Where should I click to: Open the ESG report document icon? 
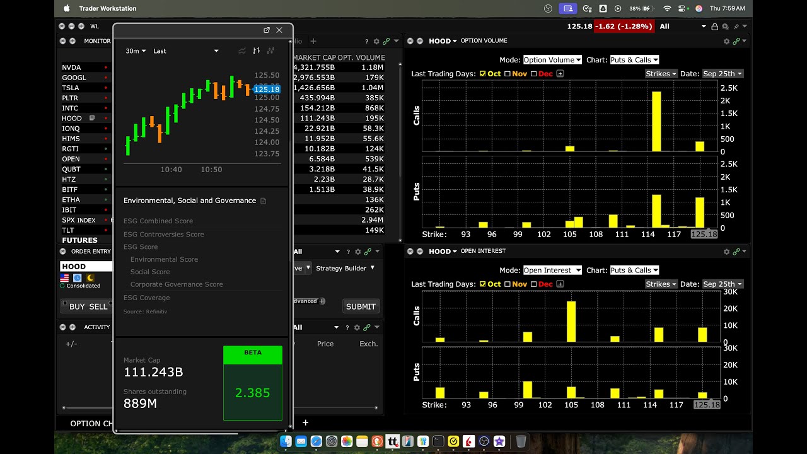point(264,201)
